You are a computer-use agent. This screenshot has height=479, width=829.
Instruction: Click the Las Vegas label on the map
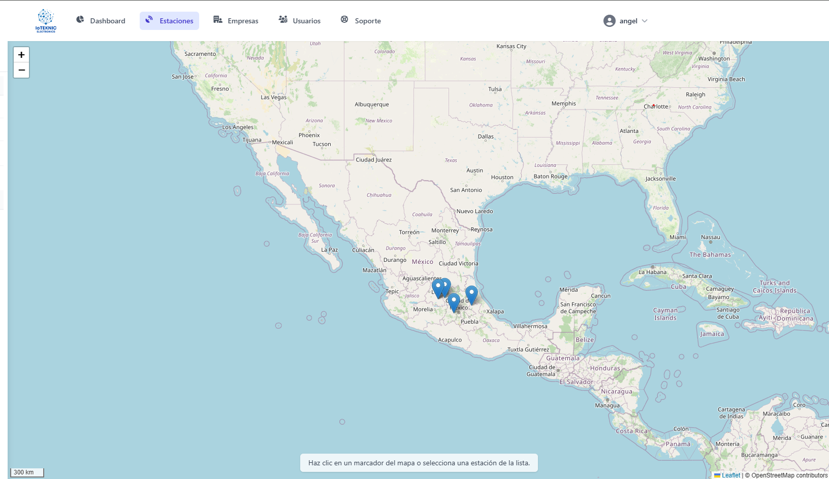[274, 97]
